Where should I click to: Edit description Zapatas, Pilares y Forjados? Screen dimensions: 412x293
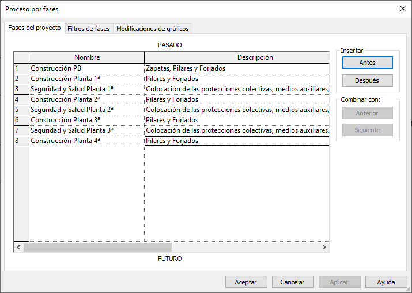click(236, 68)
